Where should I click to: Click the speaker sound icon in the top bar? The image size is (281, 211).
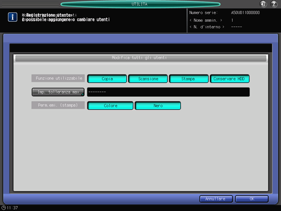click(263, 4)
